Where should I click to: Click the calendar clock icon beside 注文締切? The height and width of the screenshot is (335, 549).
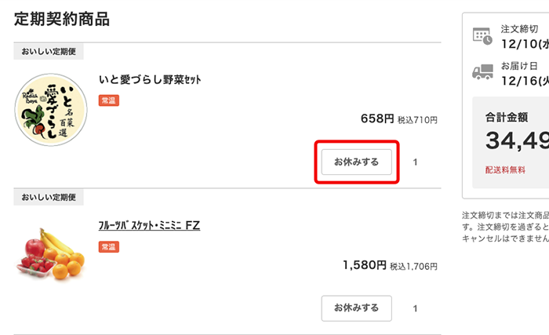pos(482,36)
